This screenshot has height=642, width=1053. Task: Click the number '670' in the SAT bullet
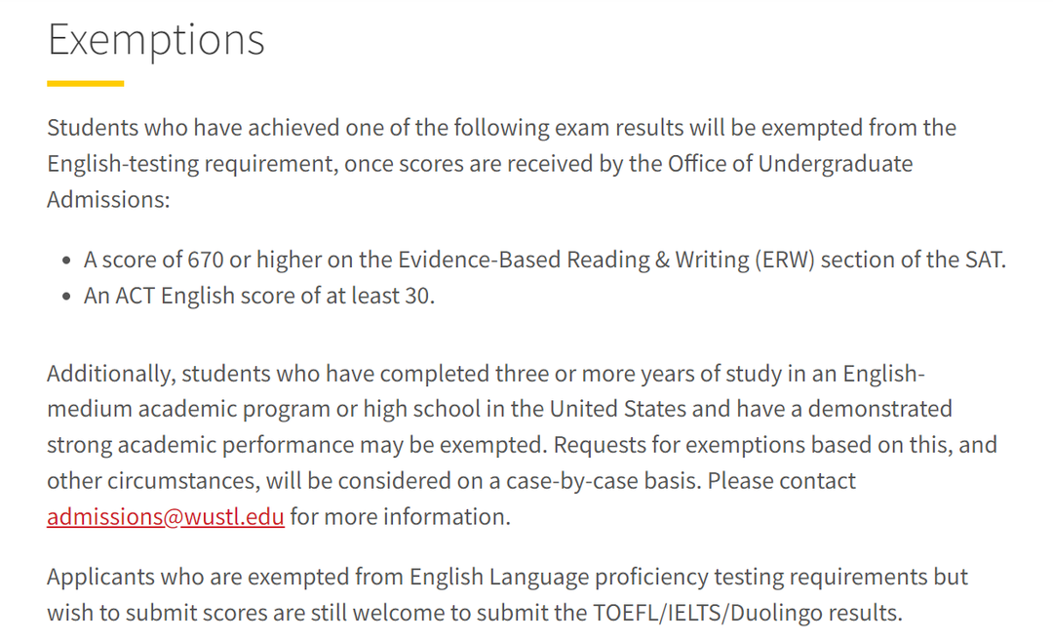[206, 260]
